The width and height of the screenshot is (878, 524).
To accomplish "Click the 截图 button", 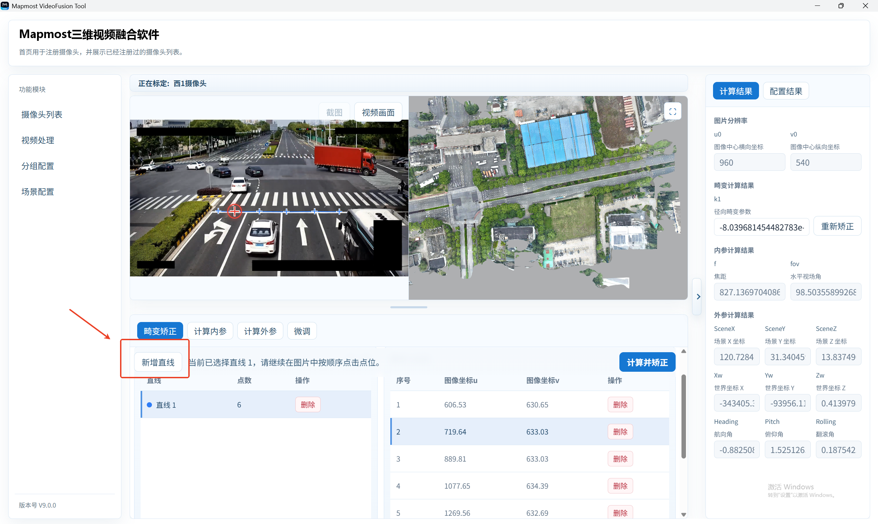I will point(334,112).
